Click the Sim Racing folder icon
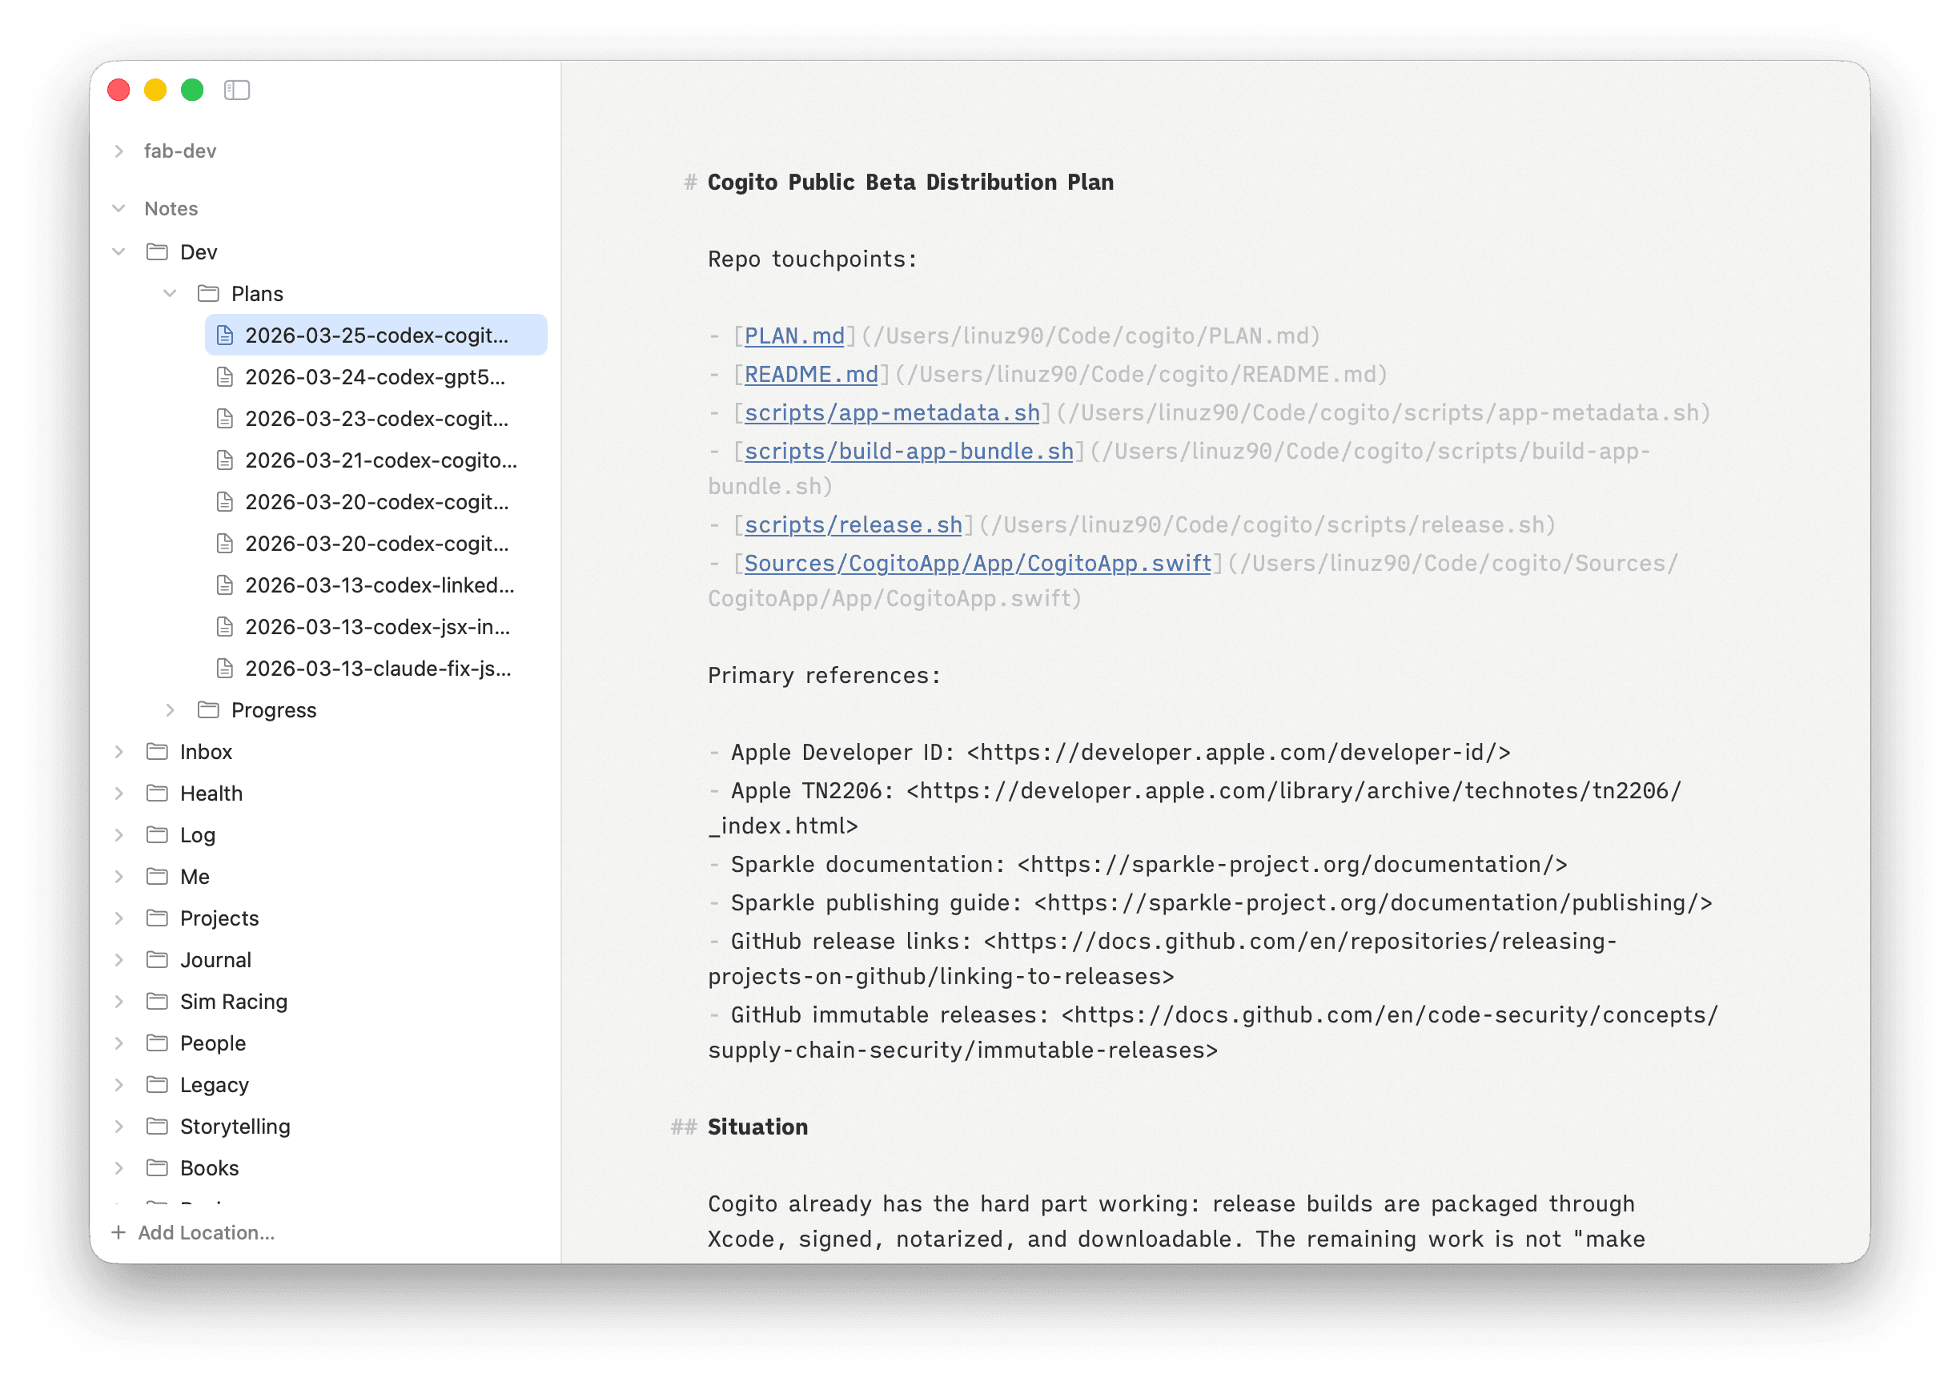1960x1382 pixels. [156, 1000]
